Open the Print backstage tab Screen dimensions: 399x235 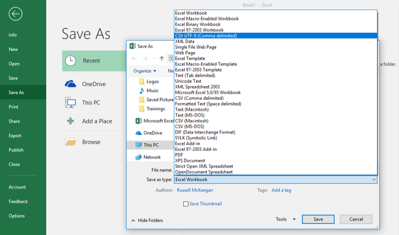tap(23, 107)
